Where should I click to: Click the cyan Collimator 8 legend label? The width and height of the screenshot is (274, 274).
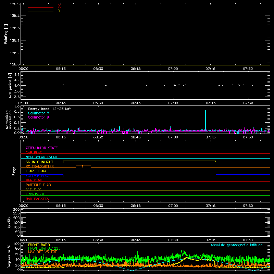tap(38, 113)
